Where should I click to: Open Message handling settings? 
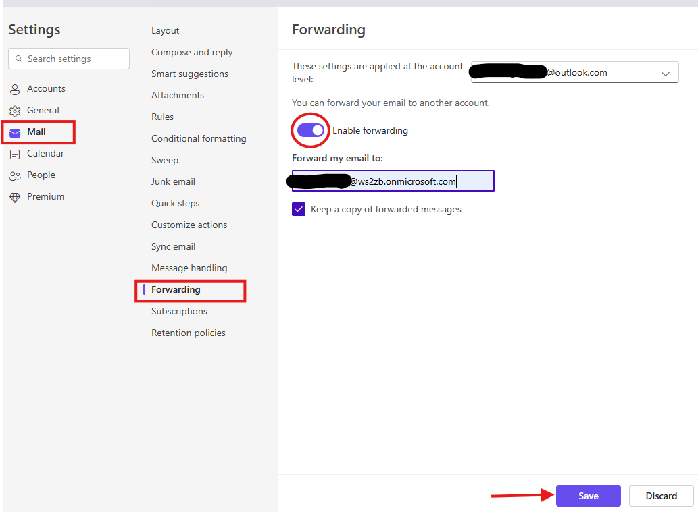point(189,268)
